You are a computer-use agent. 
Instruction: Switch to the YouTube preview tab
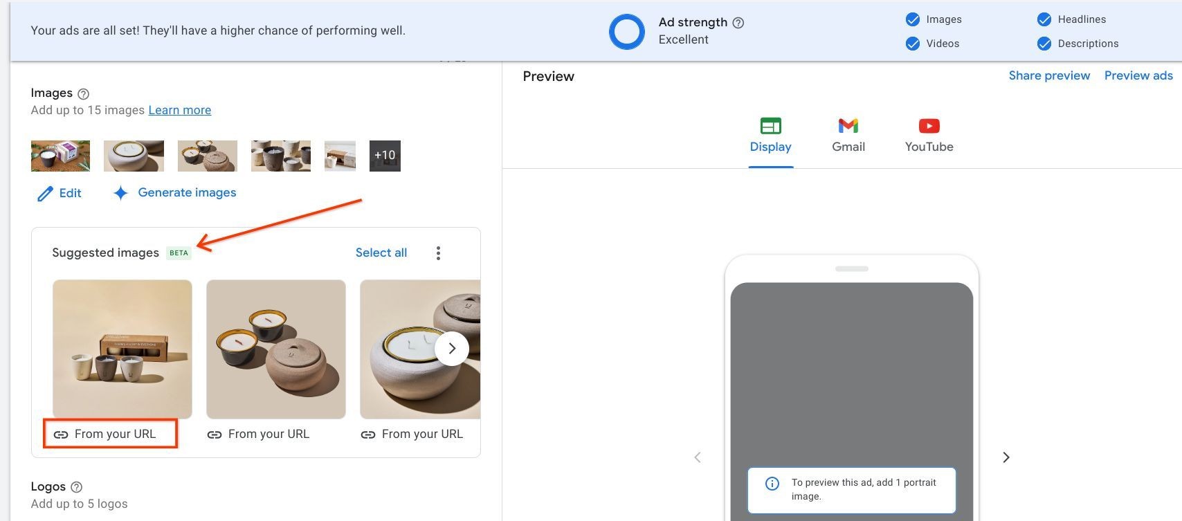[929, 136]
